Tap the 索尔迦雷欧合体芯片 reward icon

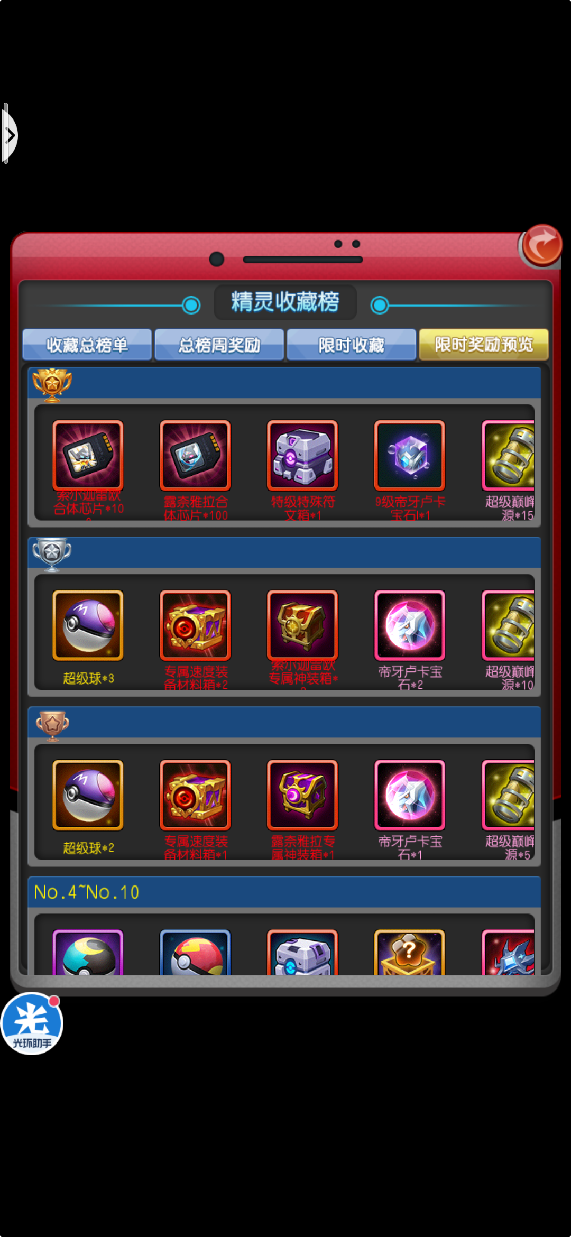(x=88, y=455)
